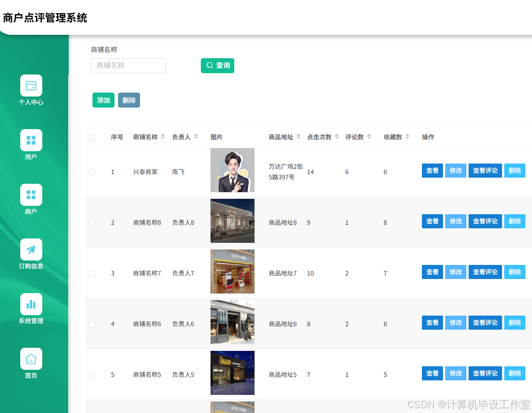The width and height of the screenshot is (532, 413).
Task: Open the shop thumbnail for 商铺名称7
Action: tap(233, 272)
